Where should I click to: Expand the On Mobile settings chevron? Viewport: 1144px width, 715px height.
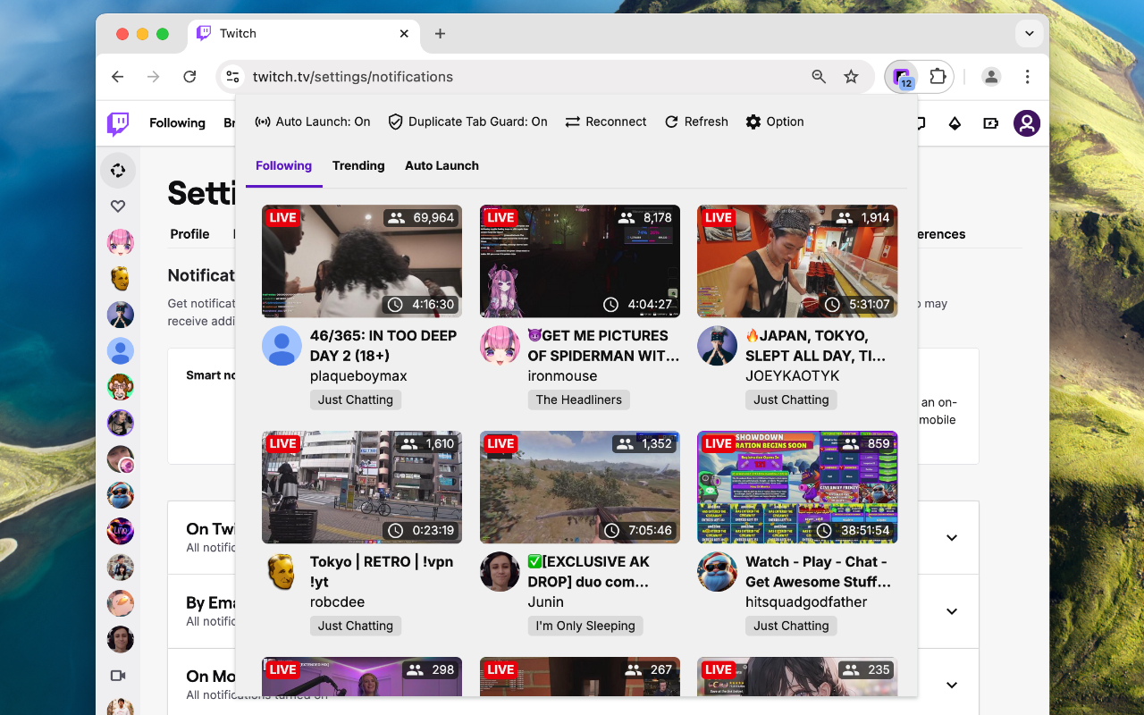pos(951,685)
